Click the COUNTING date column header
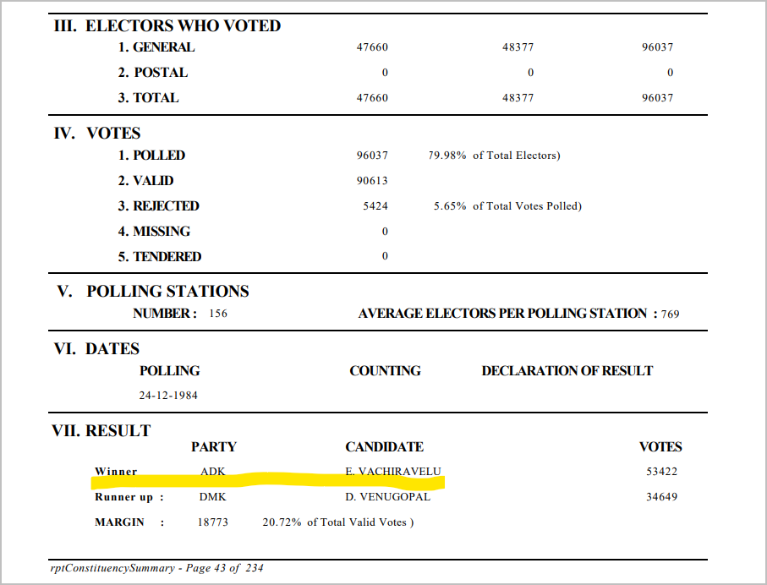Screen dimensions: 767x585 coord(385,371)
